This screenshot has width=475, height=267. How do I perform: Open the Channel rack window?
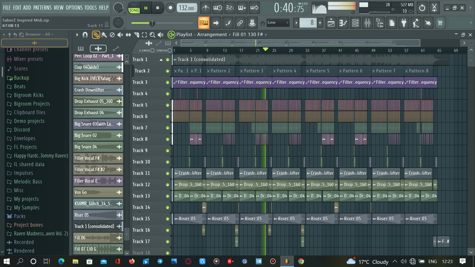pyautogui.click(x=355, y=23)
